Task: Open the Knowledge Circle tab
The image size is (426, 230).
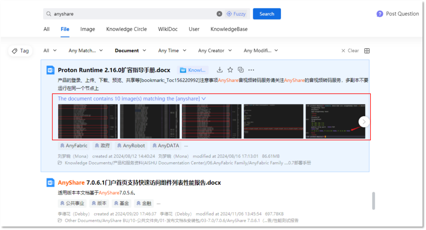Action: [127, 29]
